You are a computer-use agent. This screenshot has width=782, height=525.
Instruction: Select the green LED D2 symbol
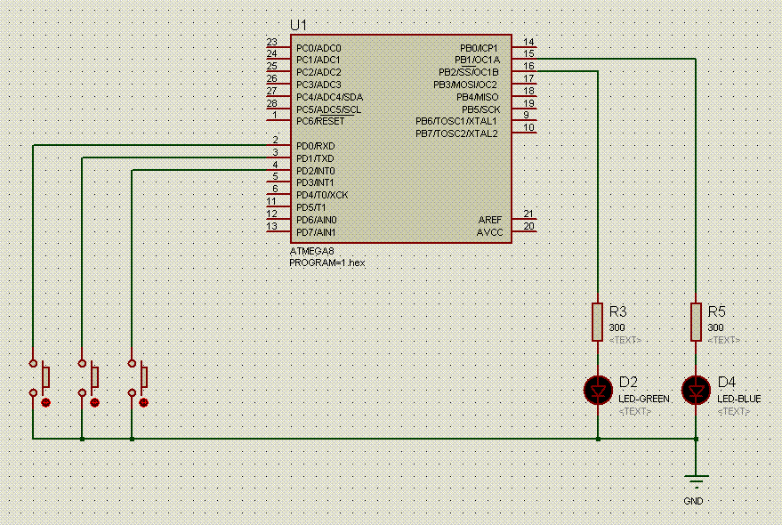[598, 389]
